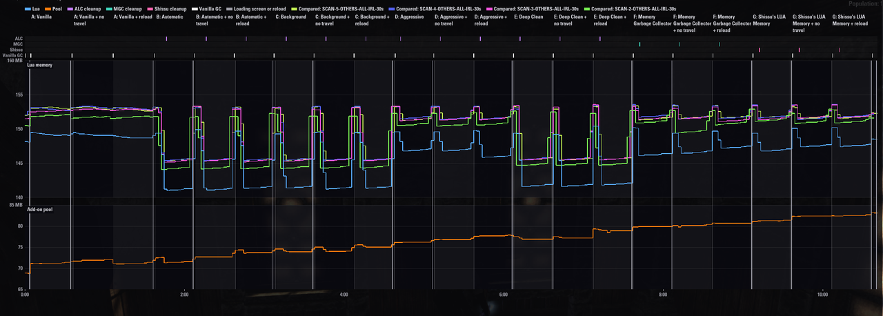The height and width of the screenshot is (316, 883).
Task: Select the 'E: Deep Clean' section label
Action: coord(529,17)
